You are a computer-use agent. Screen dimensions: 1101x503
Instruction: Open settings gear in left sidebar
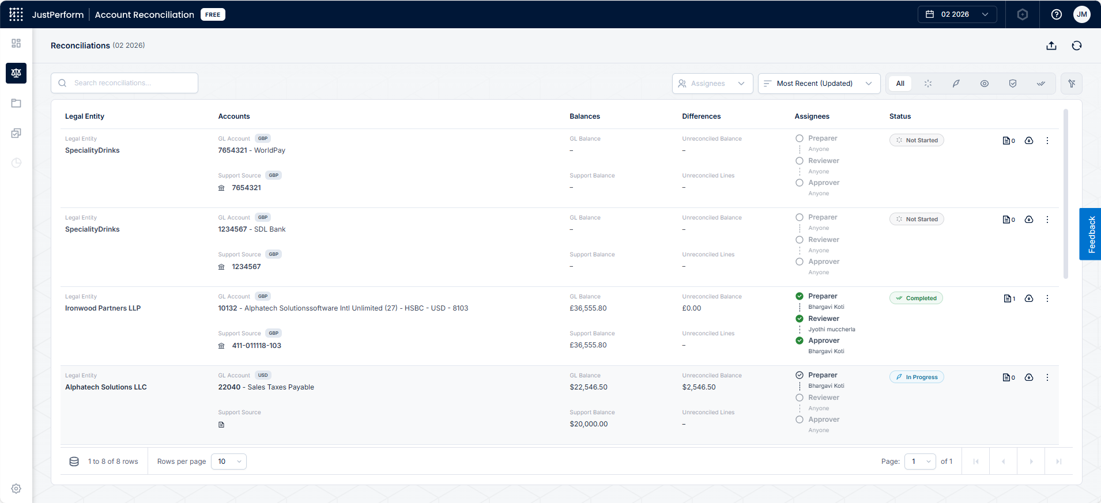pos(16,489)
